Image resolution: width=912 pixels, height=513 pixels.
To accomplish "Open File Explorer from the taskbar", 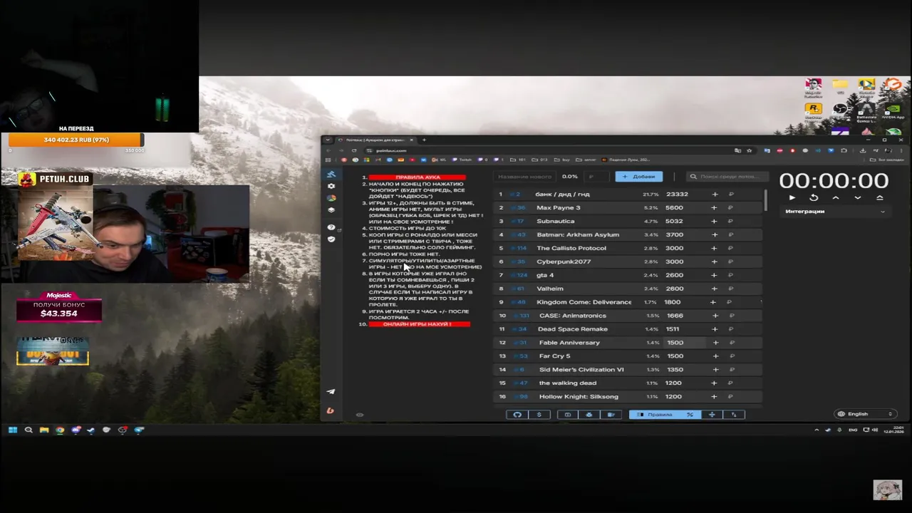I will (x=44, y=430).
